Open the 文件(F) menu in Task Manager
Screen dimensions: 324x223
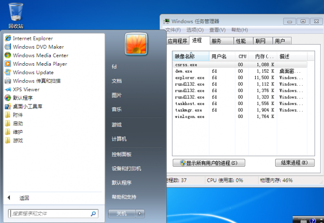[x=173, y=30]
